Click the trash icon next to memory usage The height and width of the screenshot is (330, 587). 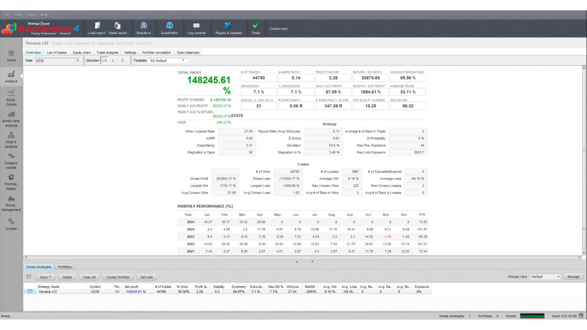[x=581, y=316]
